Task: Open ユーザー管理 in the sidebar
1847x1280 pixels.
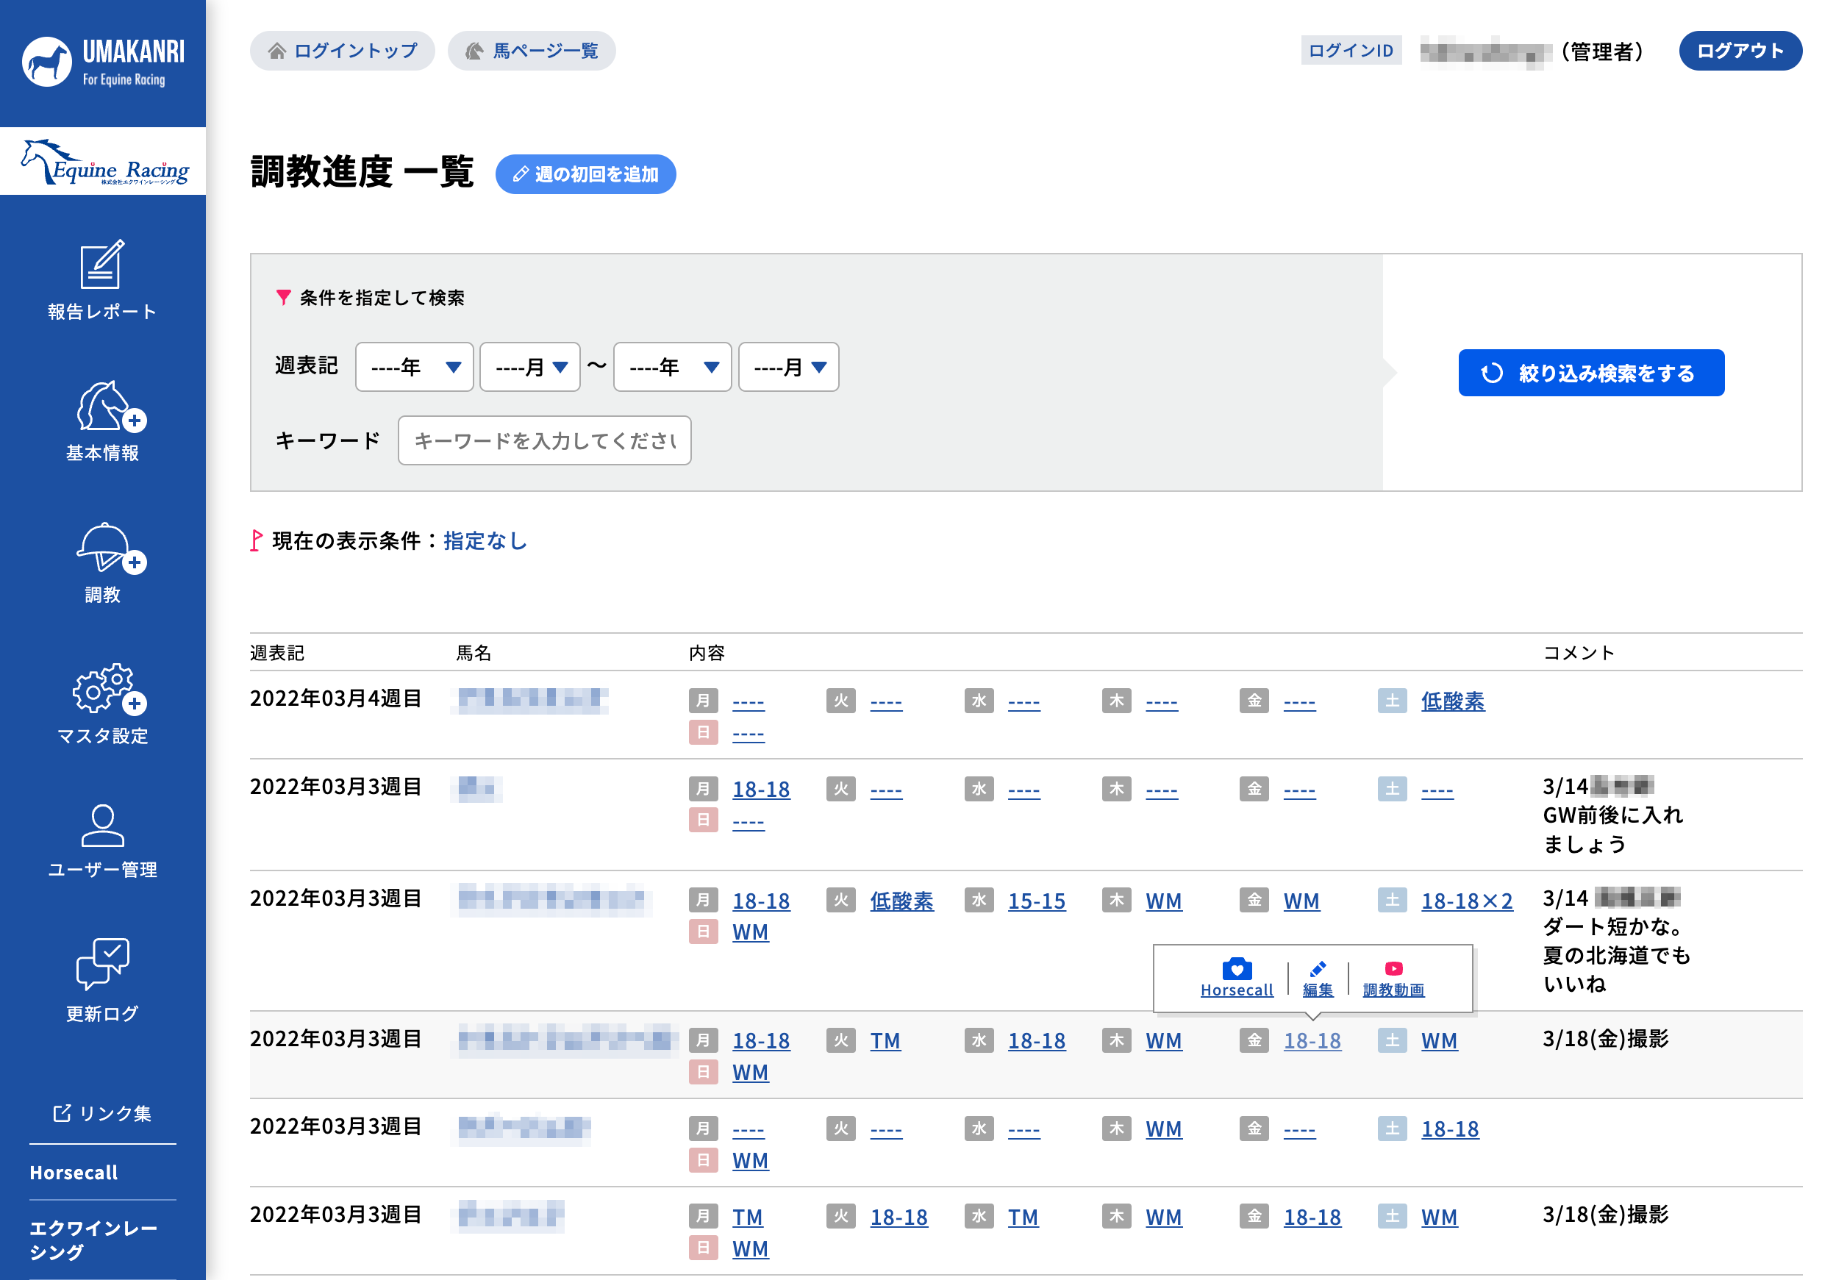Action: point(102,834)
